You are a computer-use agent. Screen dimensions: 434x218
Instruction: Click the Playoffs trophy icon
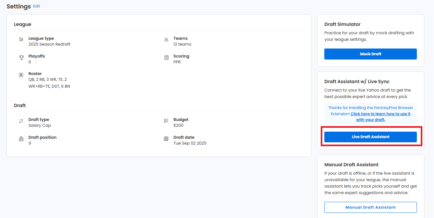pyautogui.click(x=21, y=57)
